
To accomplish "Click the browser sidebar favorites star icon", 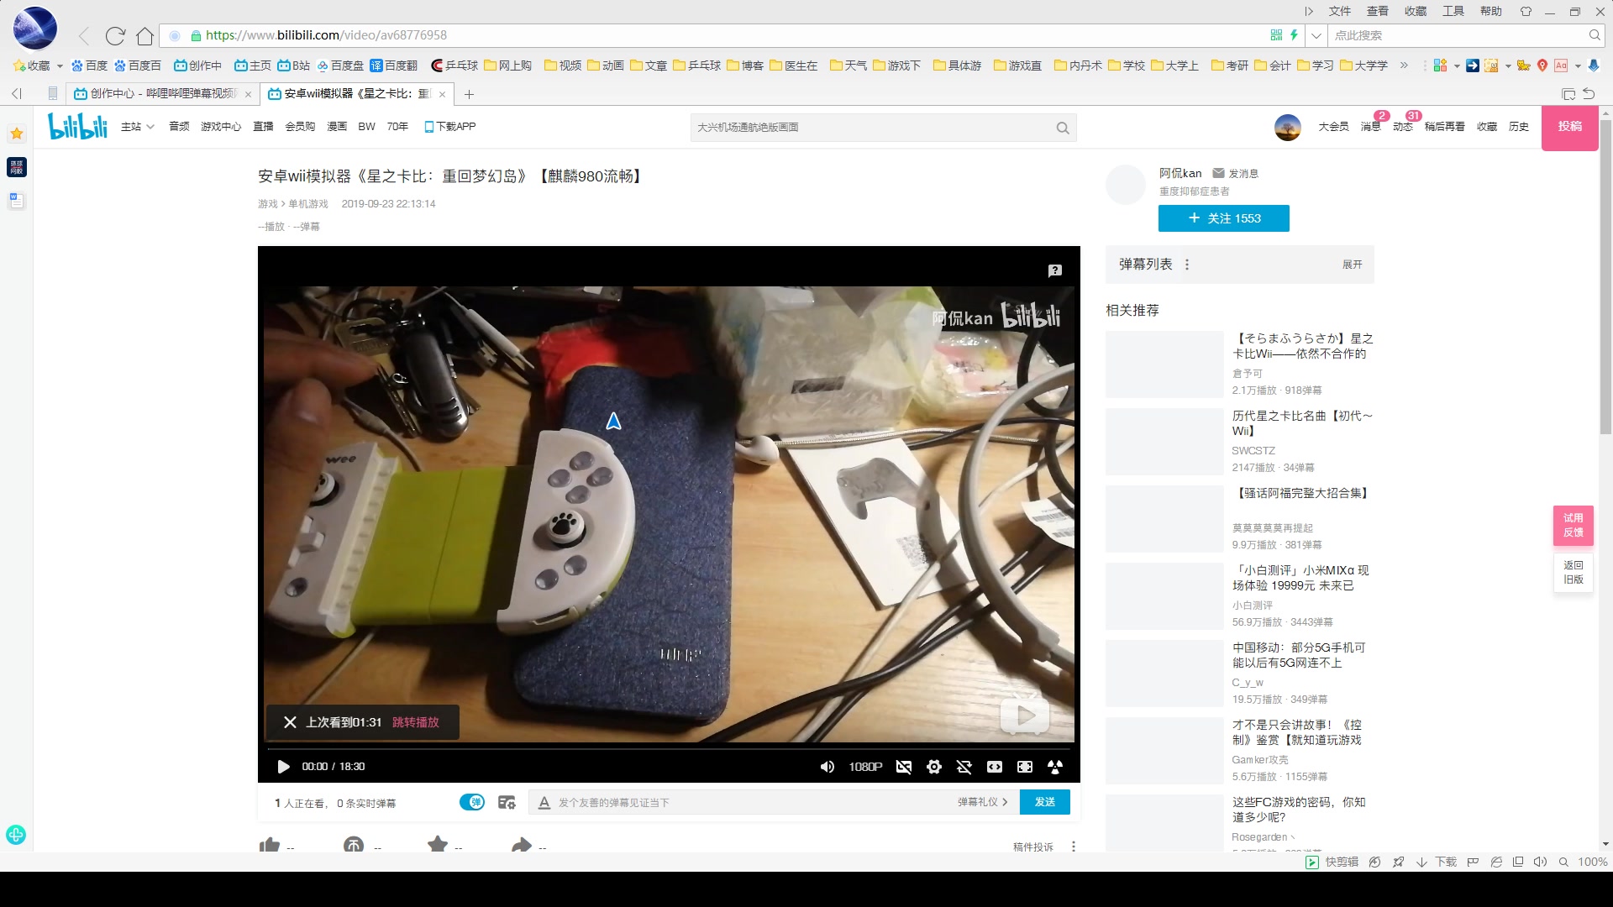I will pos(17,134).
